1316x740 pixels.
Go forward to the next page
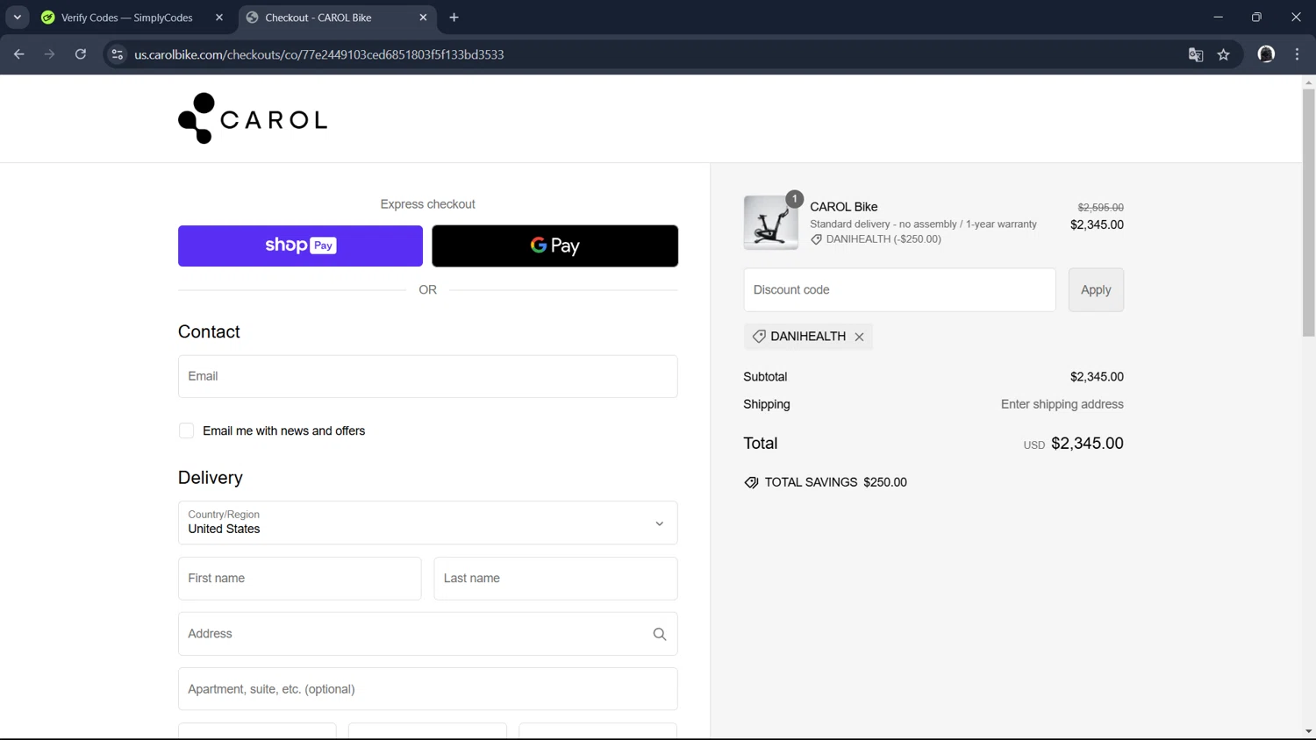tap(50, 54)
